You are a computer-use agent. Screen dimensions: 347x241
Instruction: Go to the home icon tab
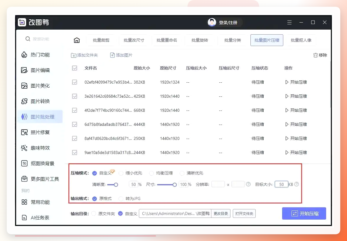pos(77,40)
